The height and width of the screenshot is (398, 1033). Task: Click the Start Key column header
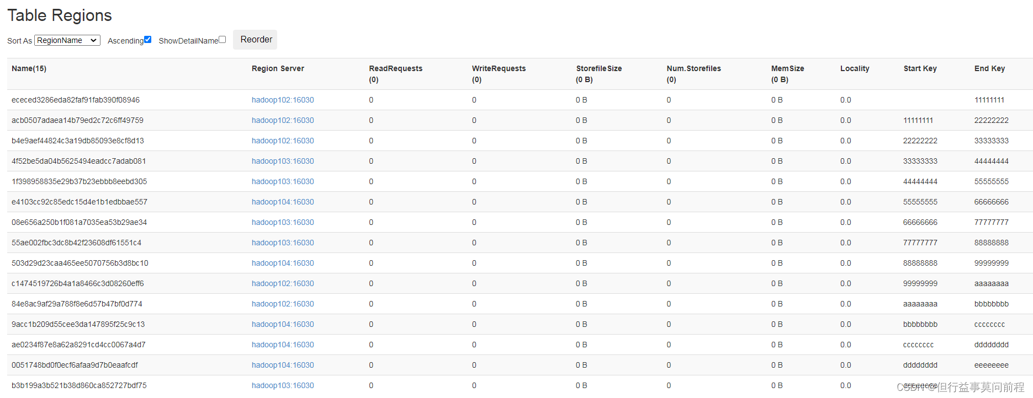(x=920, y=68)
